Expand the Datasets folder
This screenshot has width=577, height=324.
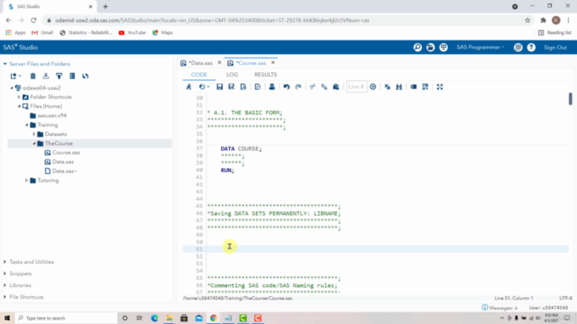pyautogui.click(x=34, y=134)
